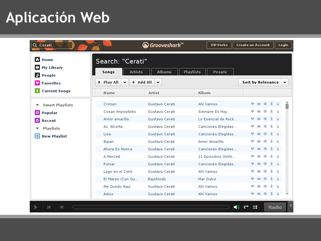Switch to the Albums tab
This screenshot has width=321, height=241.
pos(164,72)
